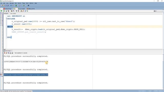Click the Commit icon in worksheet toolbar
Viewport: 164px width, 92px height.
(16, 11)
